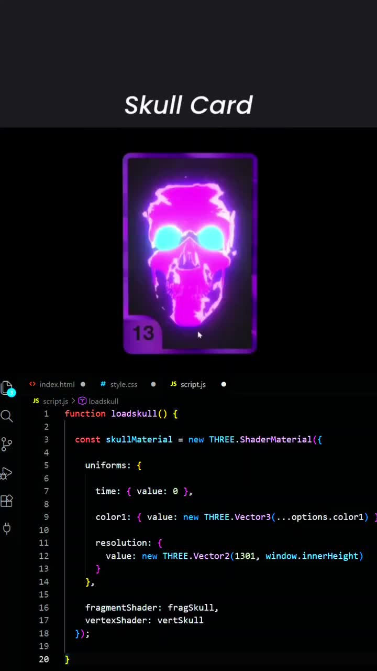Click the Skull Card title text
Screen dimensions: 377x671
(x=188, y=105)
